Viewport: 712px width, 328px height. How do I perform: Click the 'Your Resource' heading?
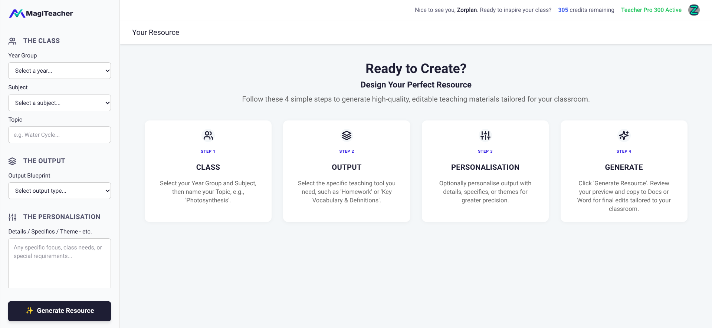point(156,33)
